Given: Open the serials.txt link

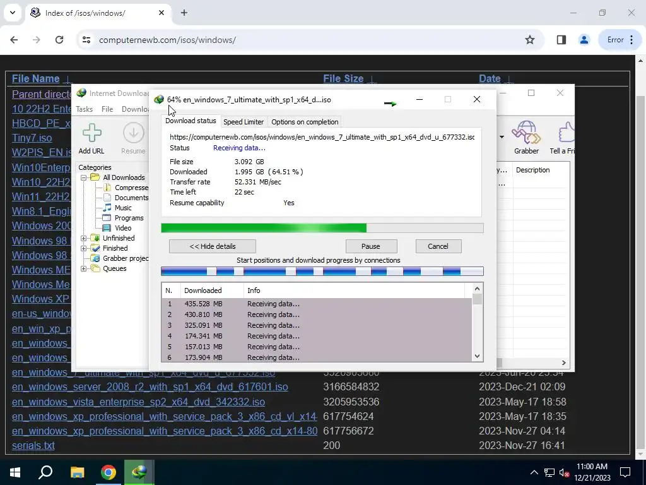Looking at the screenshot, I should (x=33, y=445).
